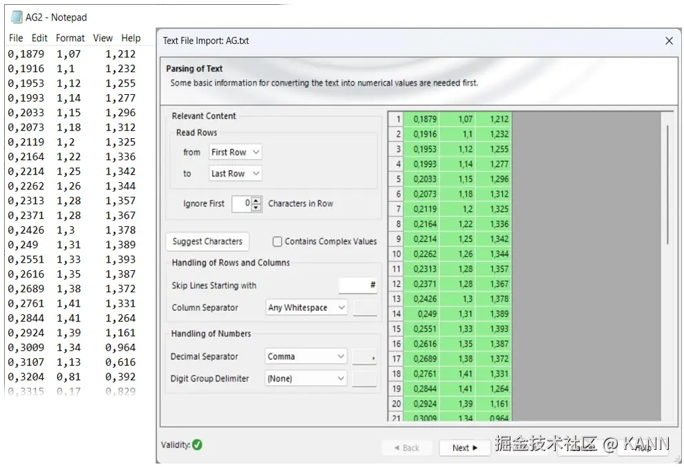The image size is (684, 467).
Task: Click Notepad value 0,81
Action: 68,377
